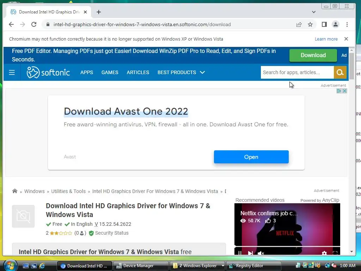361x271 pixels.
Task: Like the video with thumbs-up icon
Action: pyautogui.click(x=268, y=221)
